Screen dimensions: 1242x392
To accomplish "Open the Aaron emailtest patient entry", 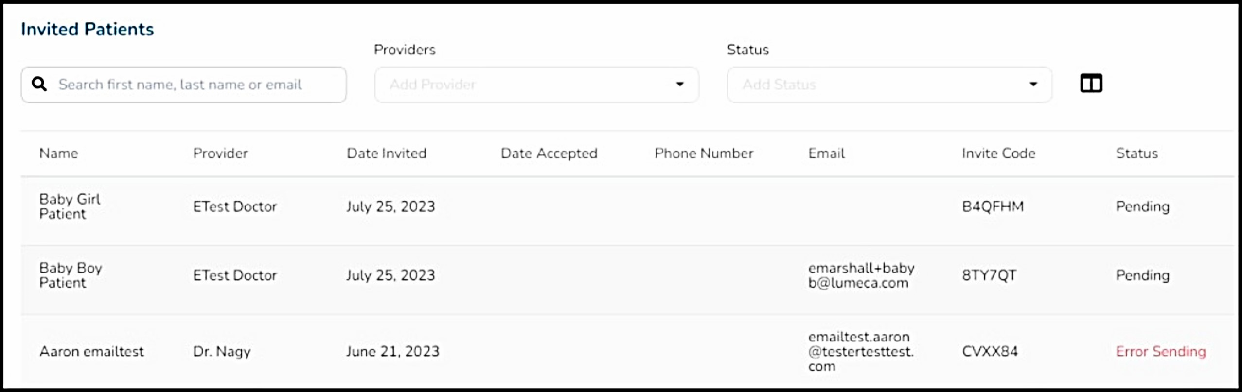I will tap(91, 352).
